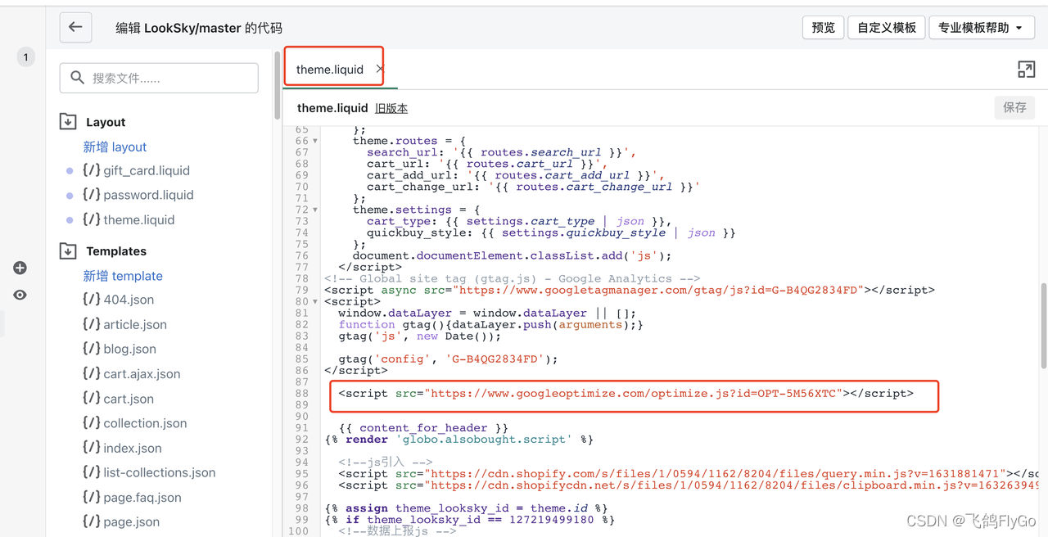1048x537 pixels.
Task: Collapse code fold arrow at line 72
Action: [315, 210]
